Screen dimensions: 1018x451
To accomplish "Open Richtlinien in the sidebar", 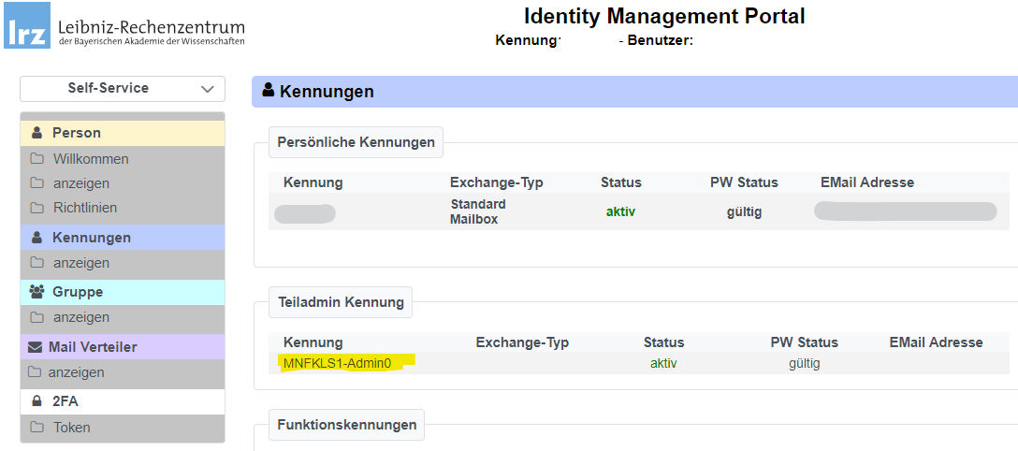I will point(85,208).
